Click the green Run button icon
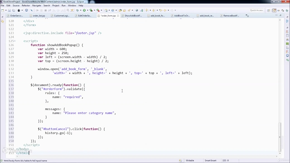 84,10
